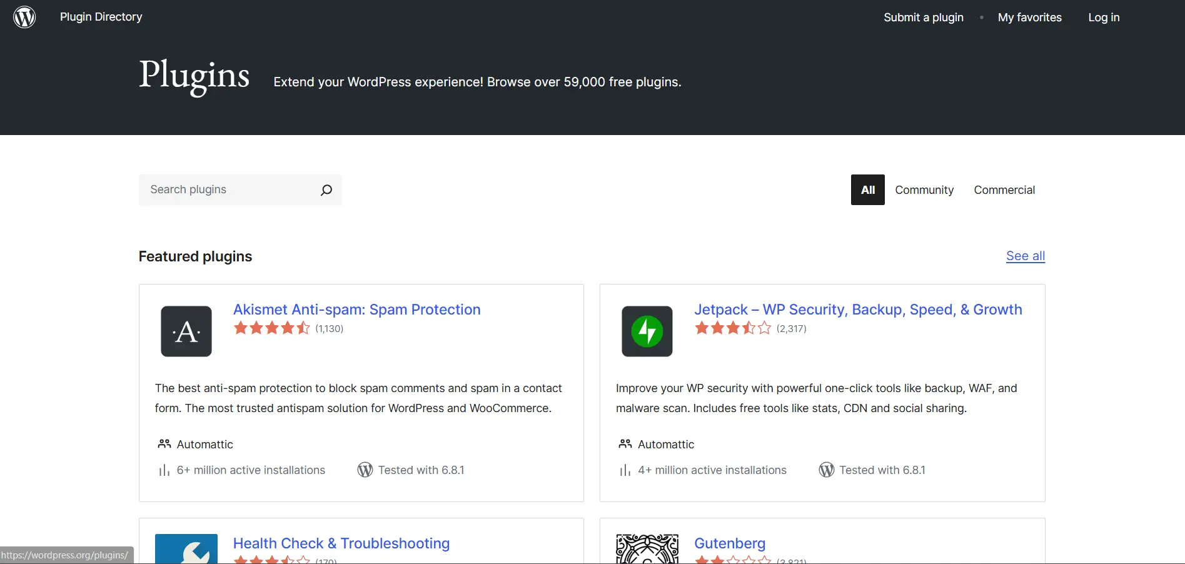Select the All filter tab

[x=868, y=190]
